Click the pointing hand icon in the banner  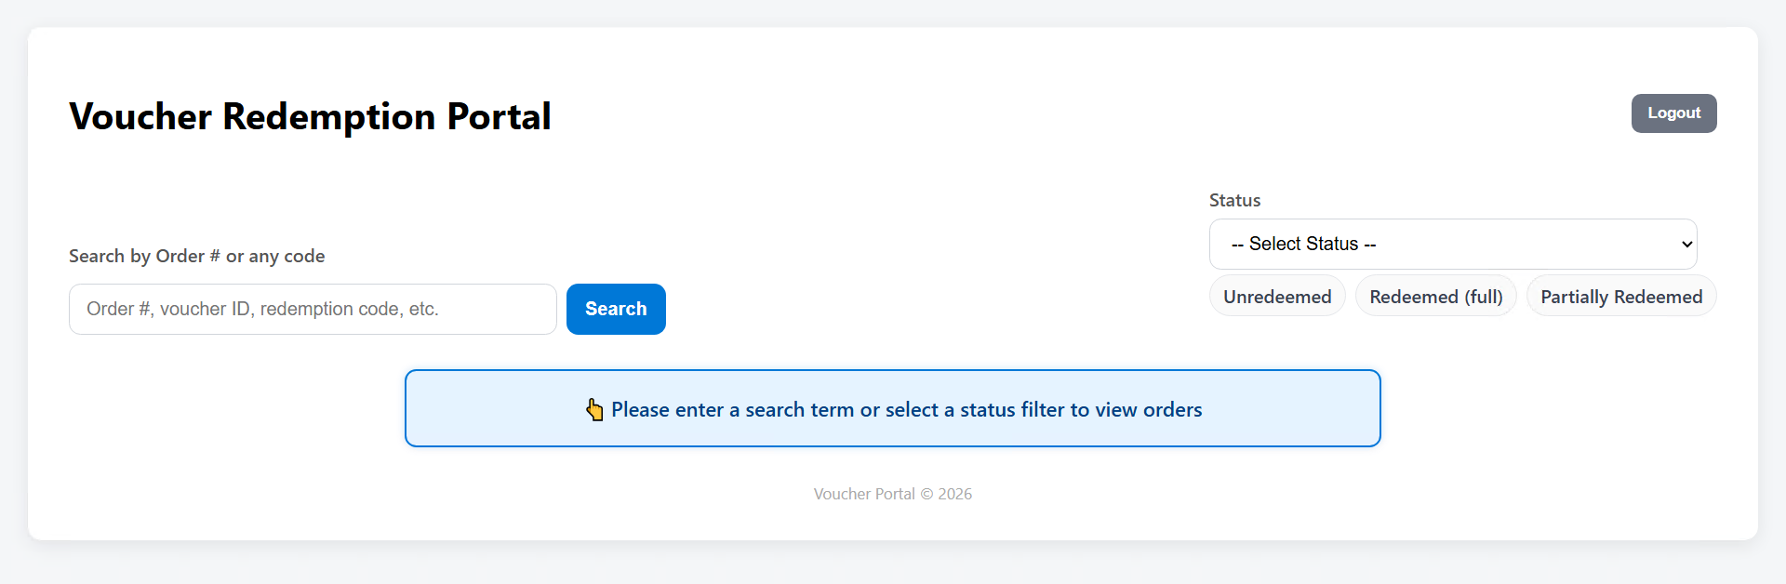coord(594,409)
